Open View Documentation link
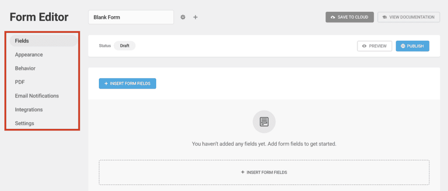The height and width of the screenshot is (191, 448). pos(409,17)
